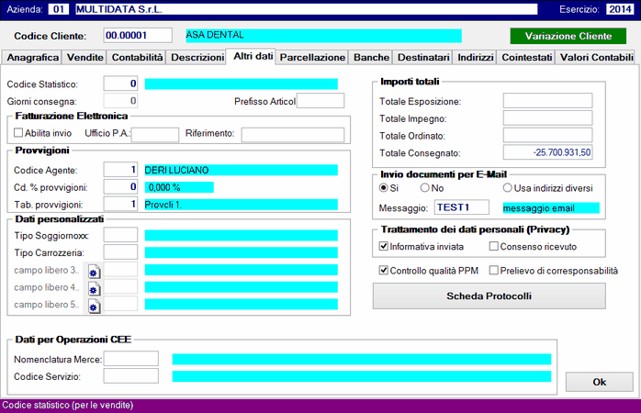Choose Usa indirizzi diversi option
Image resolution: width=641 pixels, height=413 pixels.
coord(507,188)
